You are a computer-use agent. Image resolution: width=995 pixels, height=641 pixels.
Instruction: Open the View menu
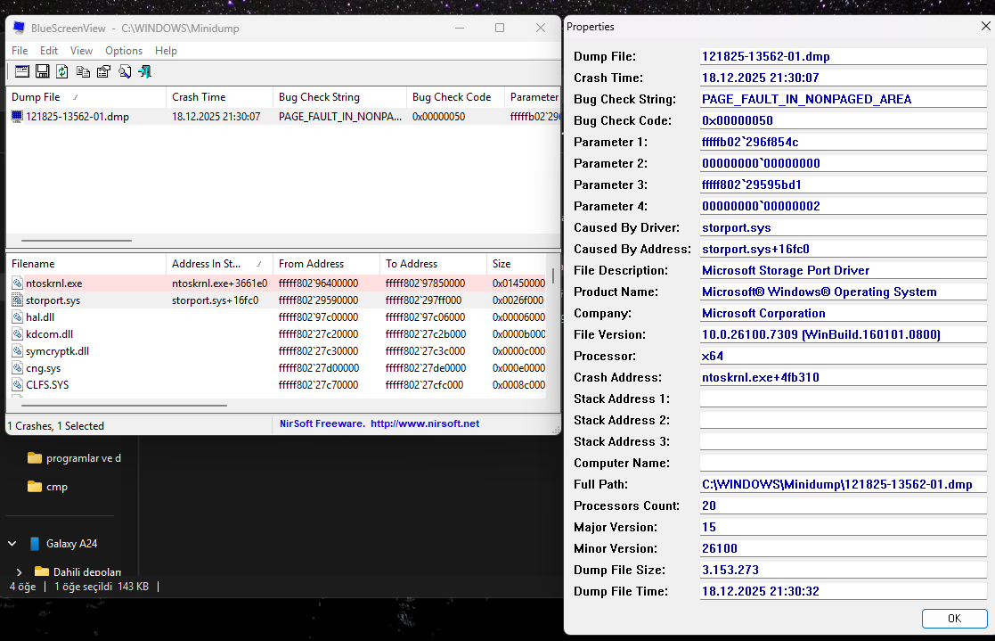[x=81, y=51]
